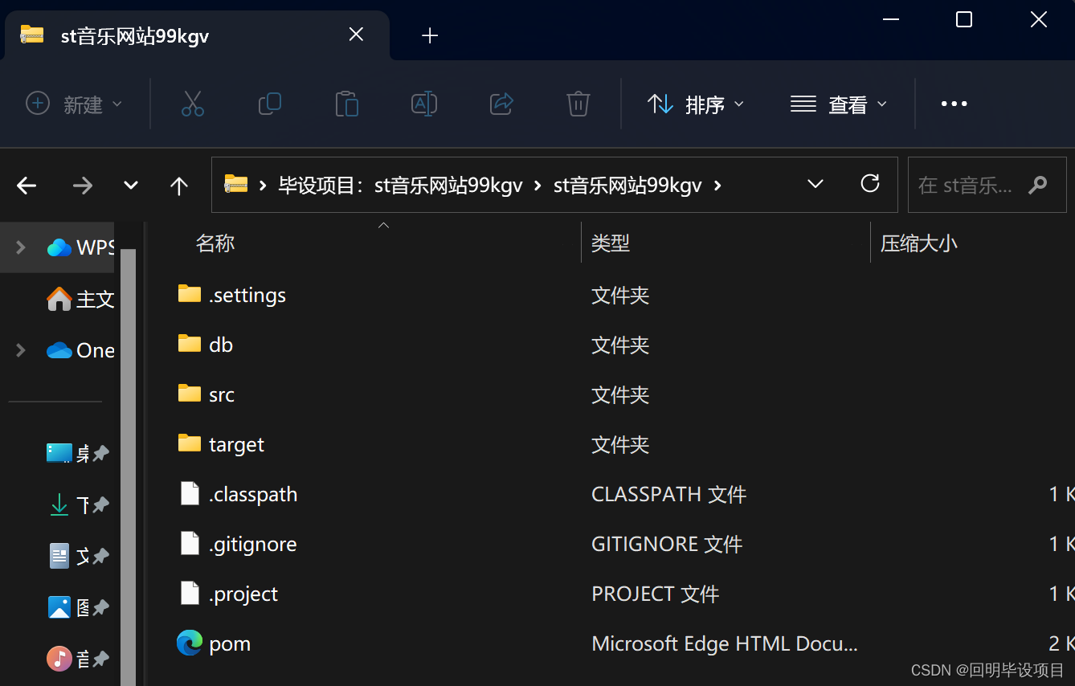
Task: Open the 新建 (New) dropdown
Action: (74, 104)
